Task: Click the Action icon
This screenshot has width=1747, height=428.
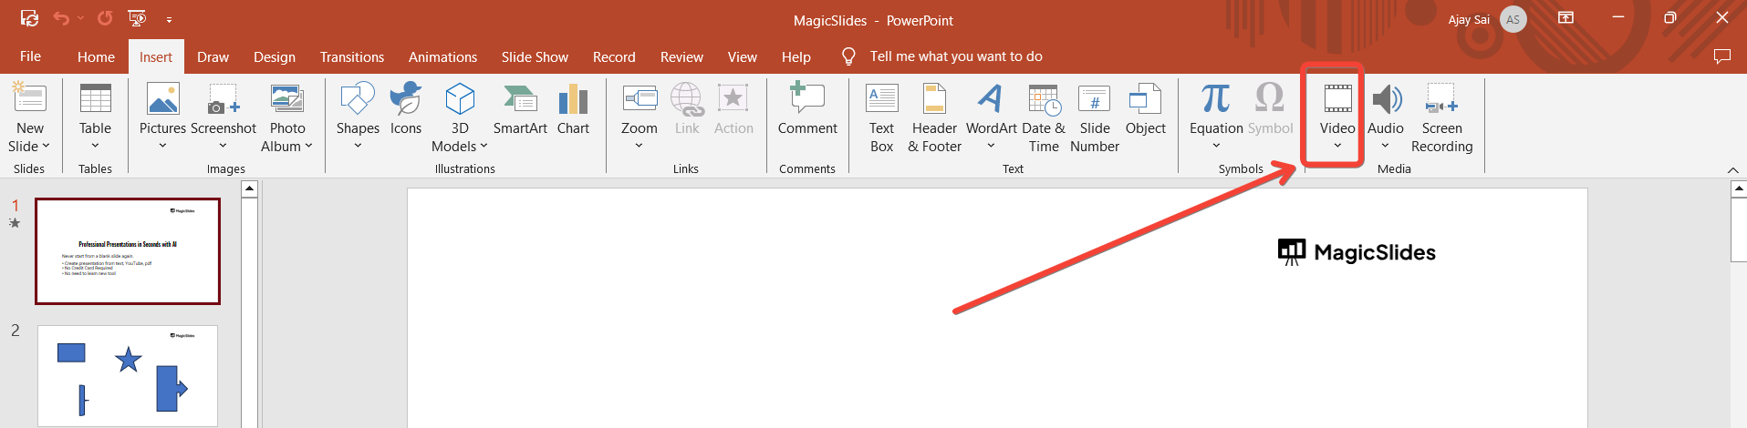Action: (733, 97)
